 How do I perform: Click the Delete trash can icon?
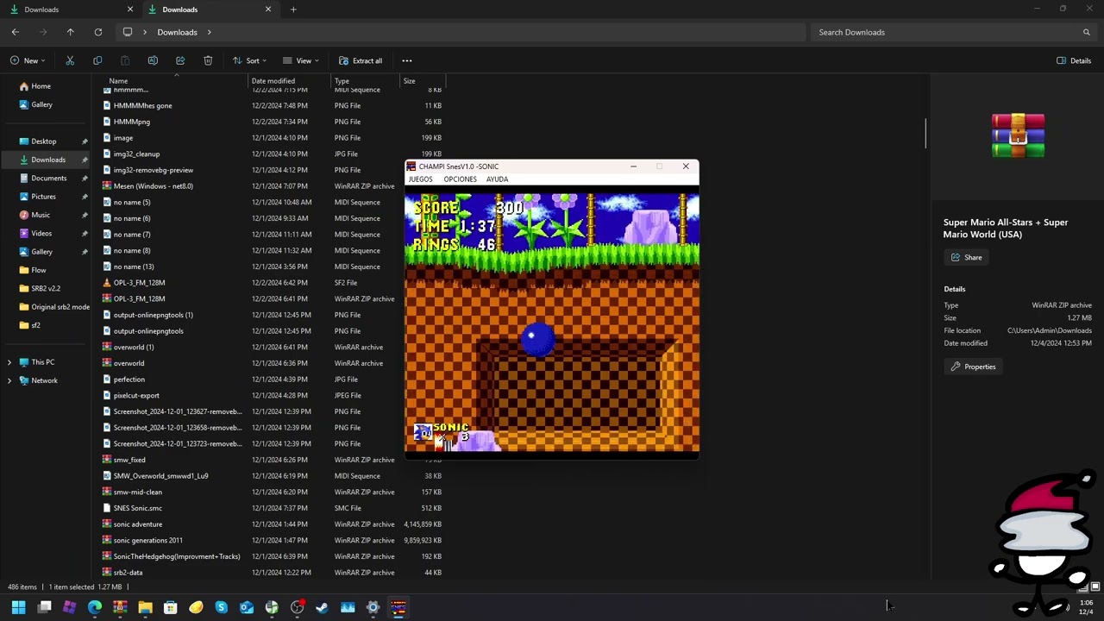(208, 60)
